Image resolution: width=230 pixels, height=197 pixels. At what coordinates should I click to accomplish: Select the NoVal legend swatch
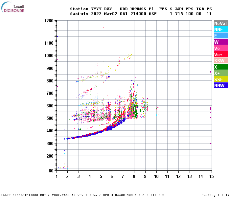221,23
